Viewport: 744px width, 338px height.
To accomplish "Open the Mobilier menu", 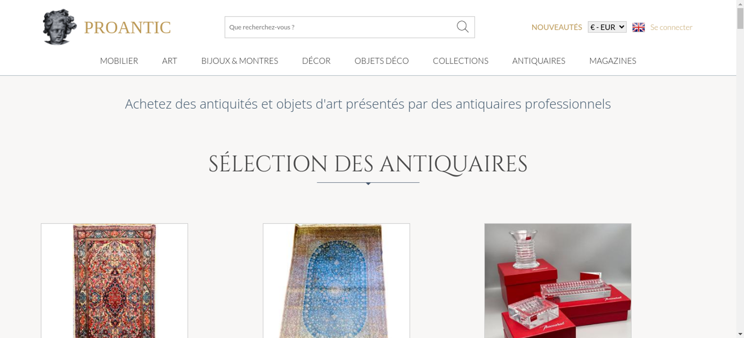I will pyautogui.click(x=119, y=61).
